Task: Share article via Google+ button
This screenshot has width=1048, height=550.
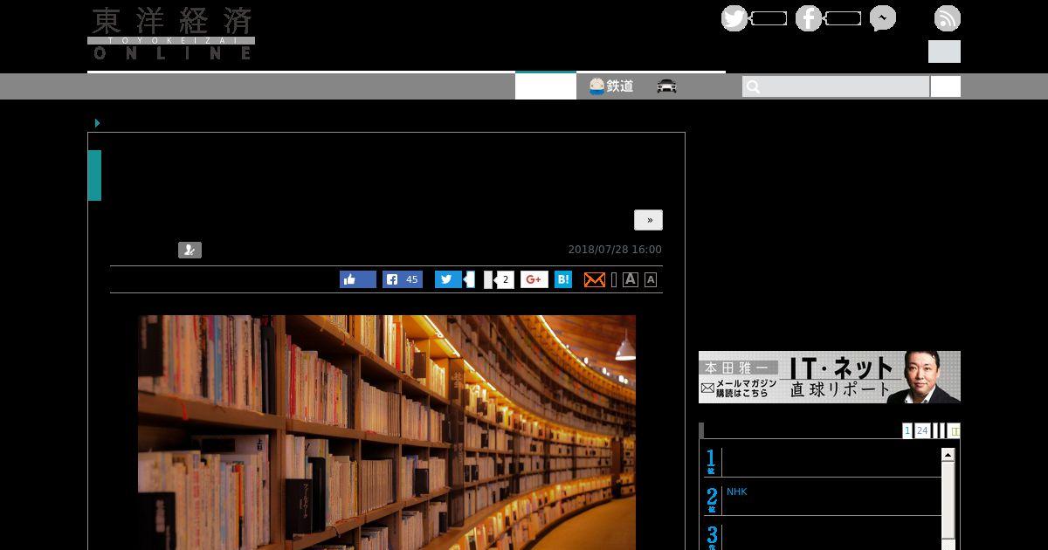Action: click(534, 279)
